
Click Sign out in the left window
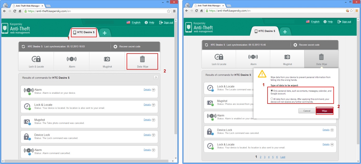(x=166, y=22)
